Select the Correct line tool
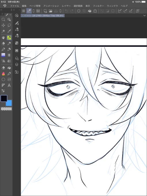Screen dimensions: 147x196 pyautogui.click(x=3, y=91)
